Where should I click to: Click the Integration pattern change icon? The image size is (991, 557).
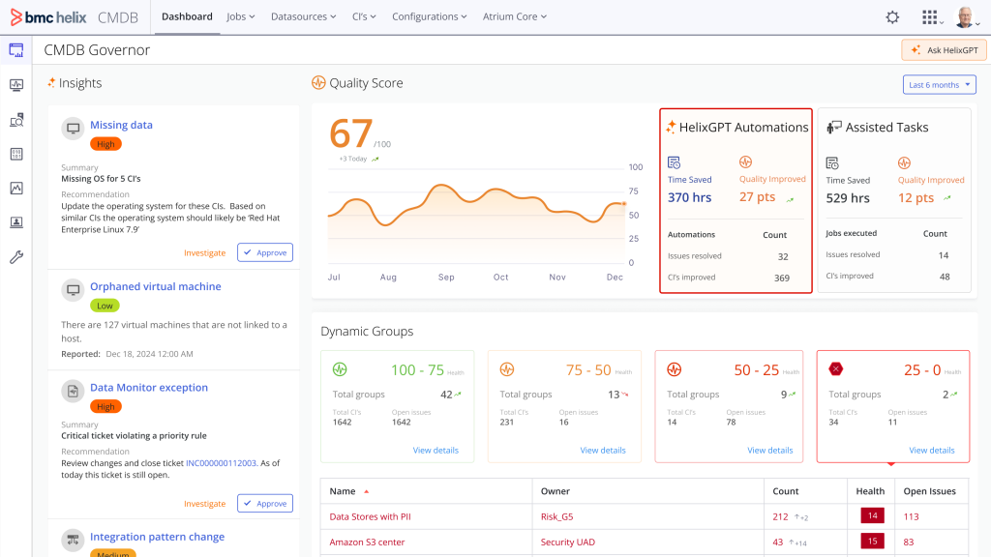tap(73, 540)
